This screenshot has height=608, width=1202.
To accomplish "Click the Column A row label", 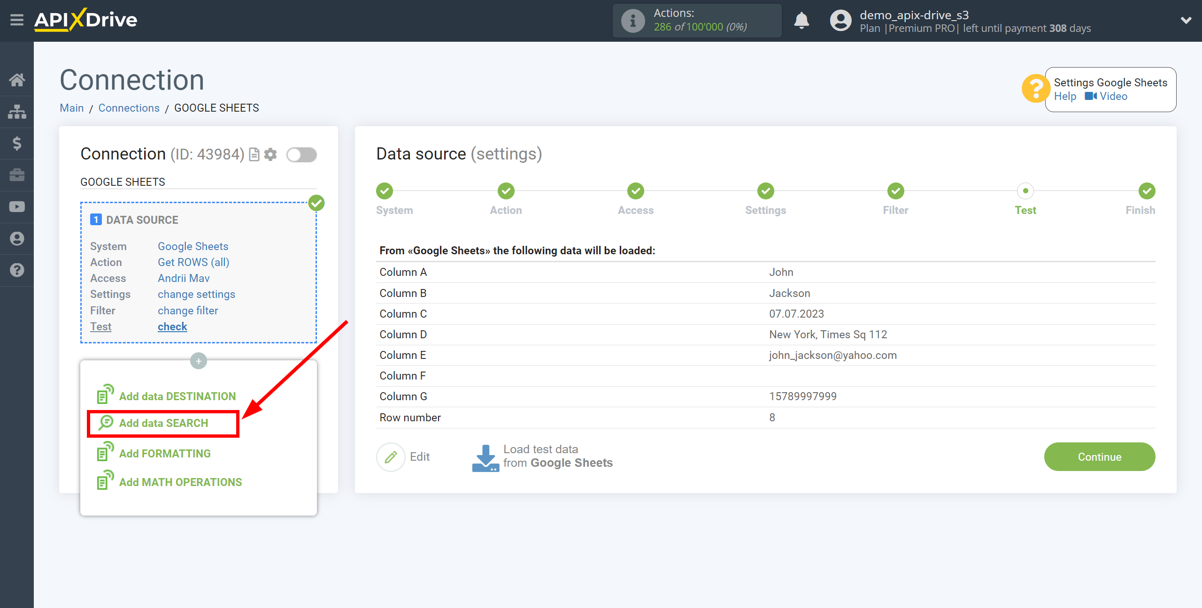I will (x=403, y=272).
